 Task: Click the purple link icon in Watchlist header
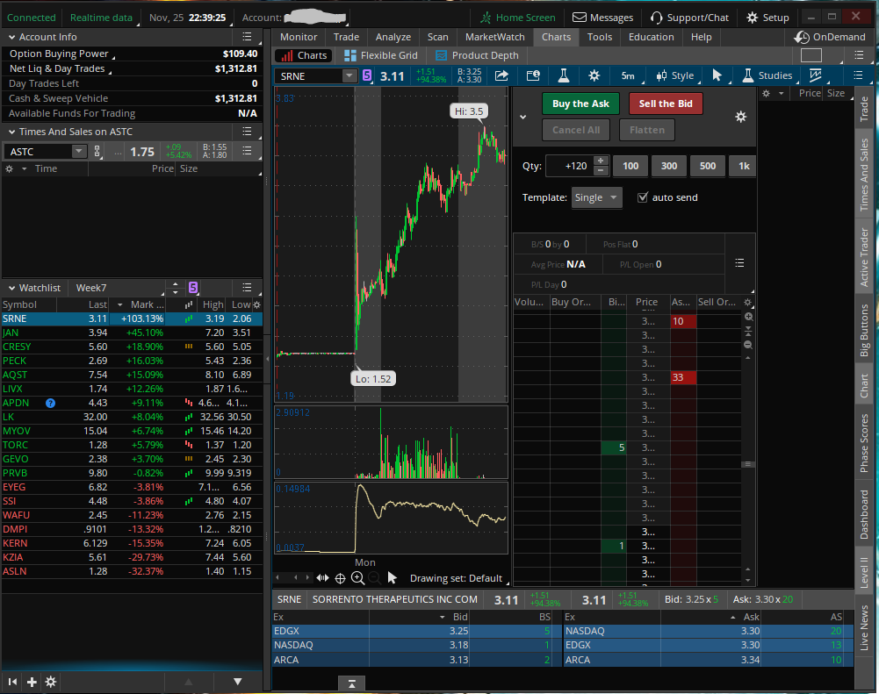(193, 288)
